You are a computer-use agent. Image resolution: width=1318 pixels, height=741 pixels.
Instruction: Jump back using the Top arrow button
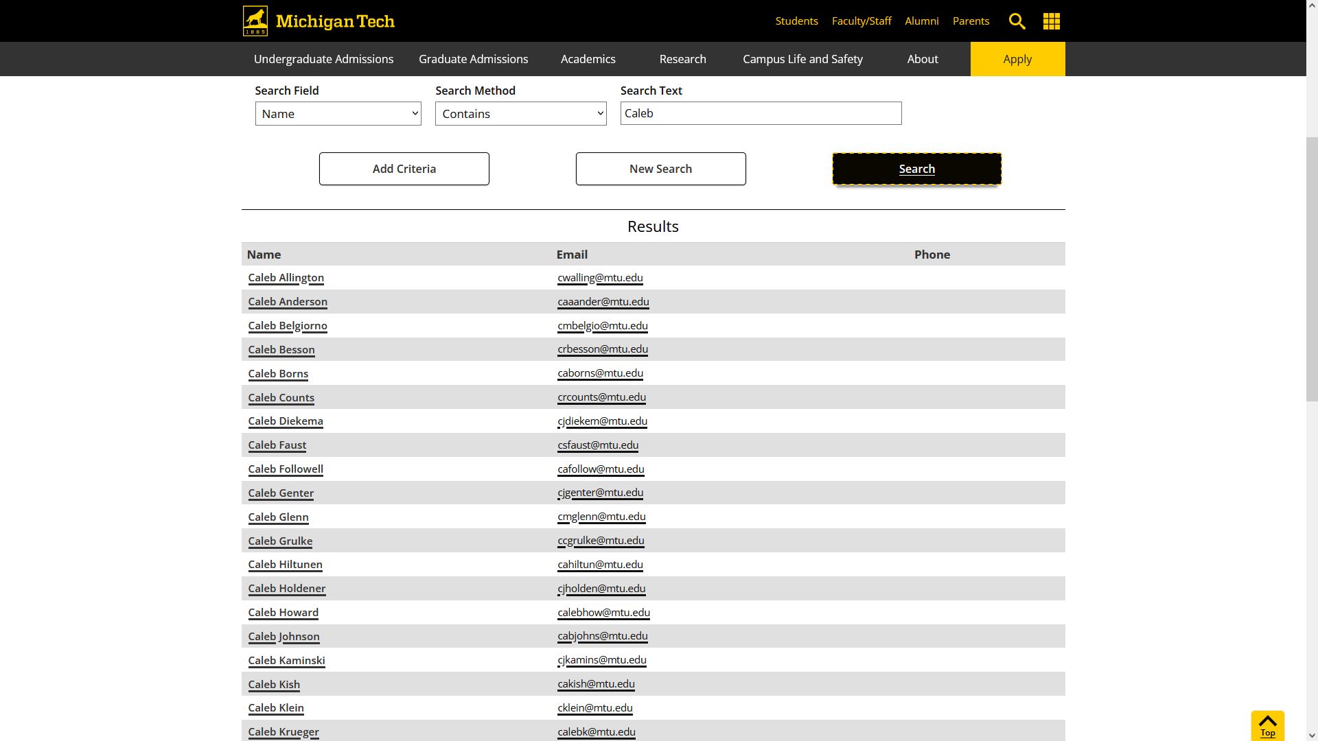pyautogui.click(x=1267, y=726)
